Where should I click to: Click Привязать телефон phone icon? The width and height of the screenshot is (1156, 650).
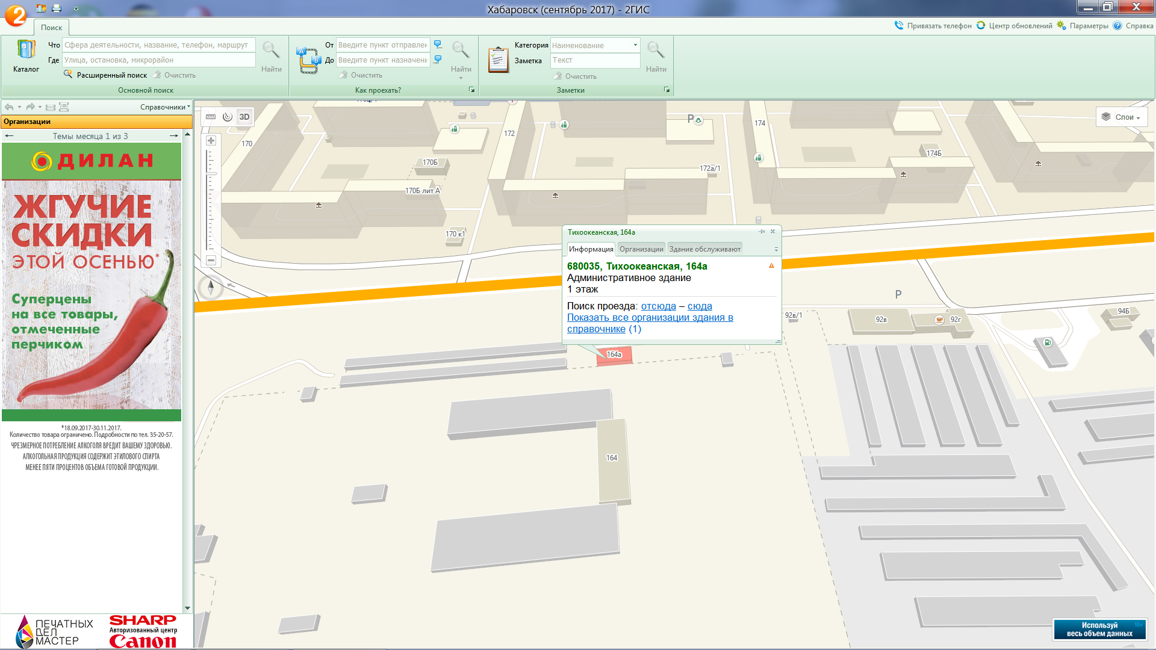coord(899,25)
